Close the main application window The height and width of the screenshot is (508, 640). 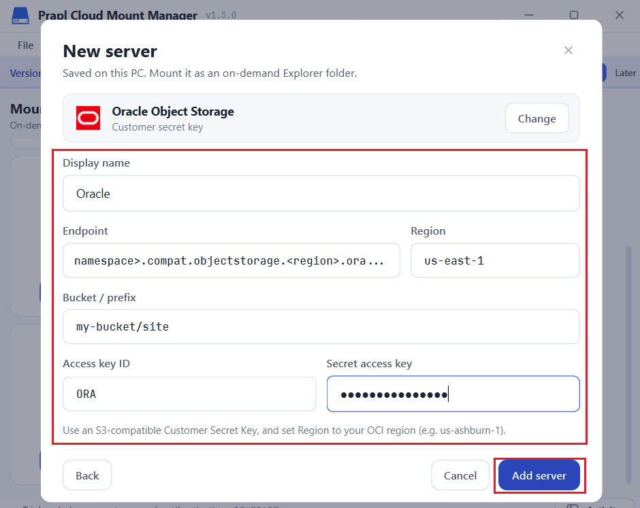pos(619,15)
